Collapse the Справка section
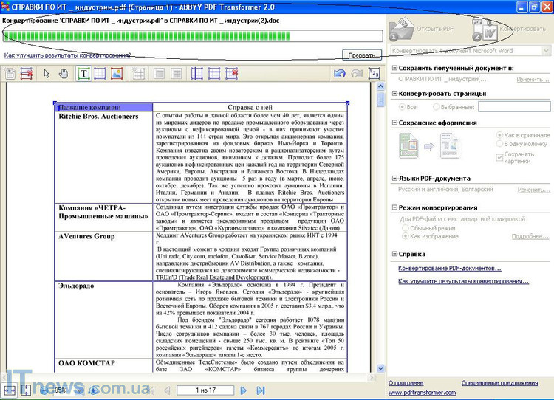Screen dimensions: 554x400 click(x=394, y=254)
